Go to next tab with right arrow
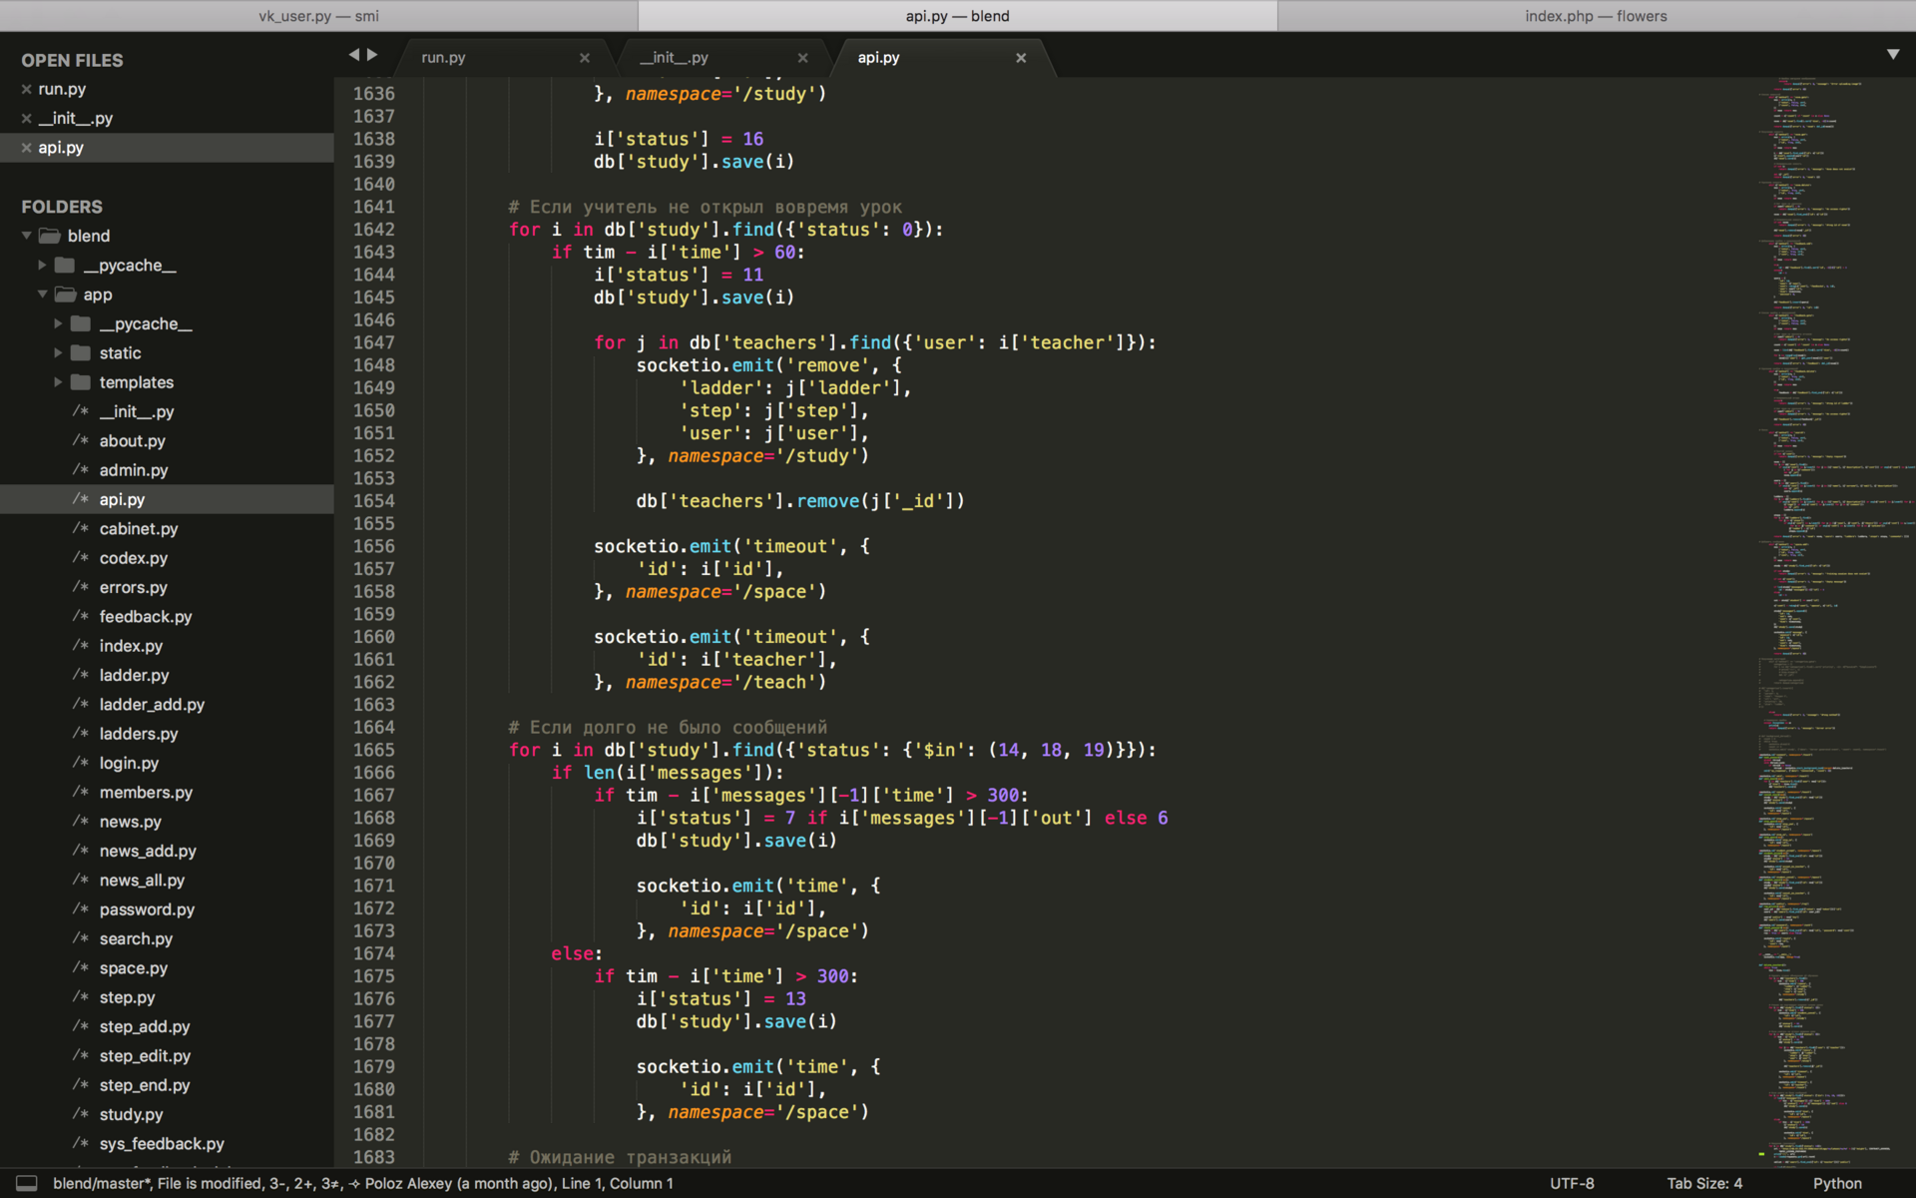1916x1198 pixels. pos(372,55)
